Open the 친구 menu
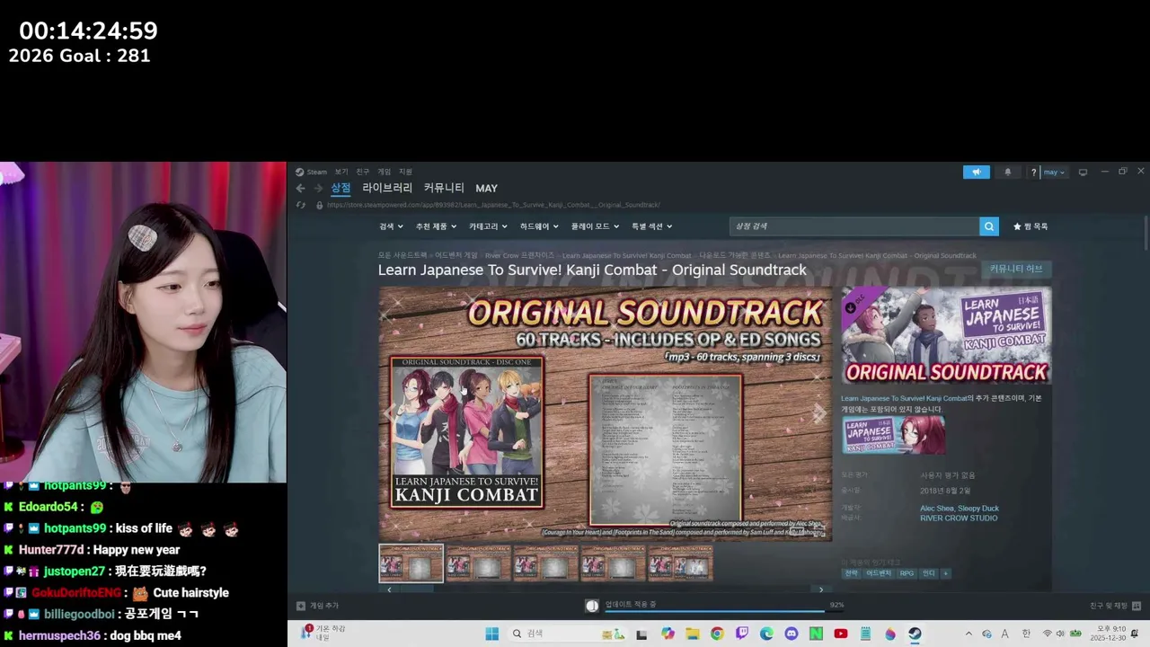 362,172
